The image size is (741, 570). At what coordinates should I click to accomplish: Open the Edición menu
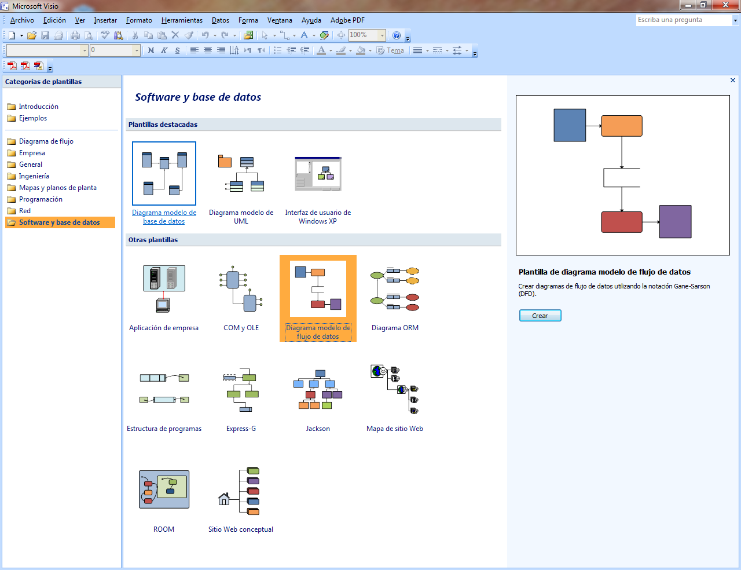(x=54, y=20)
